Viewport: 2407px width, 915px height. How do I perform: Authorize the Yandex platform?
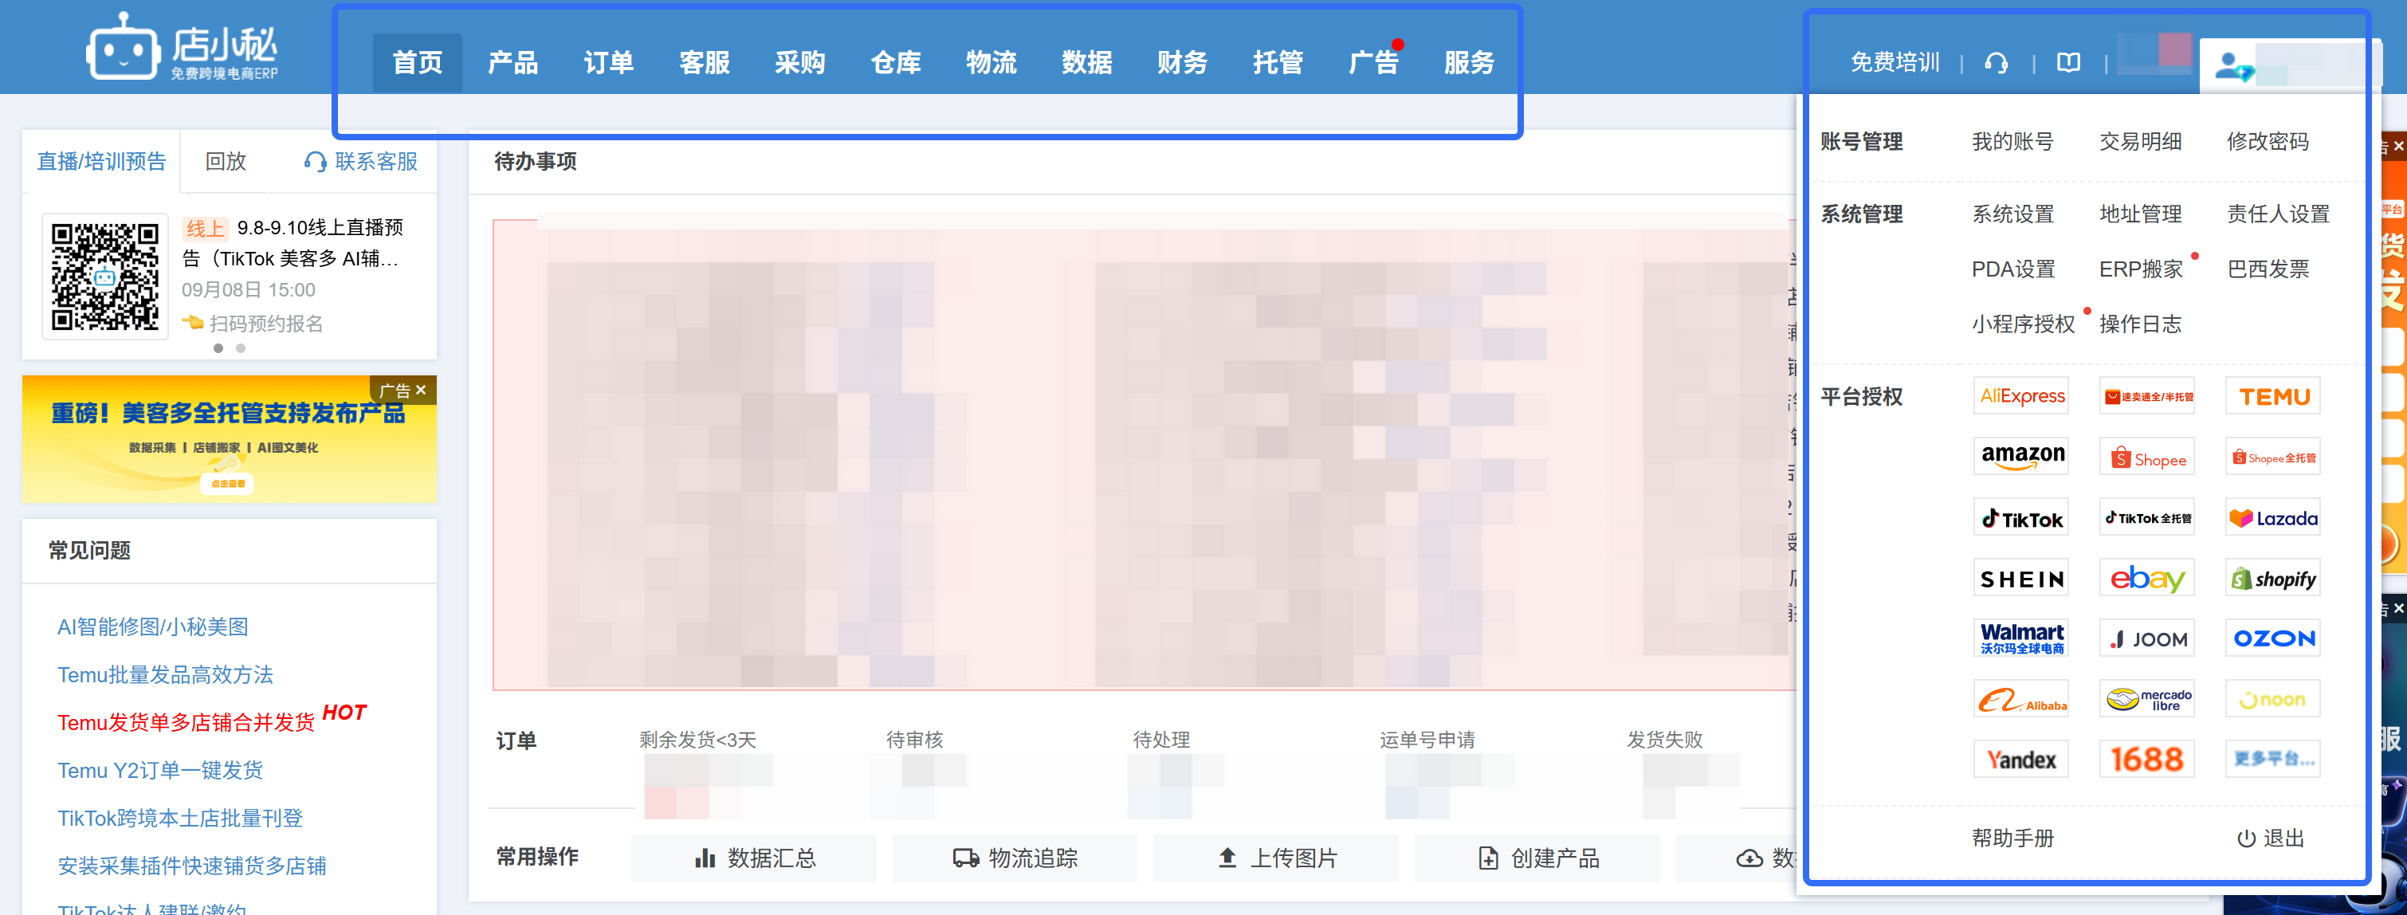point(2021,759)
